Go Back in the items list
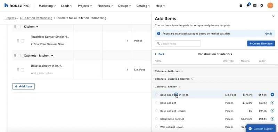Screen dimensions: 278x132 160,54
